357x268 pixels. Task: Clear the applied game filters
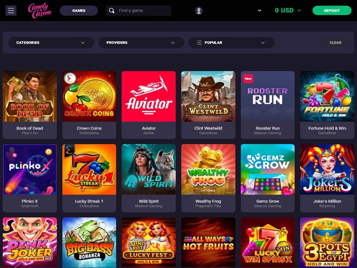335,42
